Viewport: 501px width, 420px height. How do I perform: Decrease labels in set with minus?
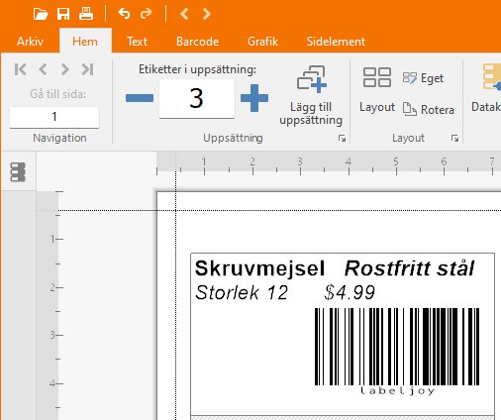click(140, 98)
